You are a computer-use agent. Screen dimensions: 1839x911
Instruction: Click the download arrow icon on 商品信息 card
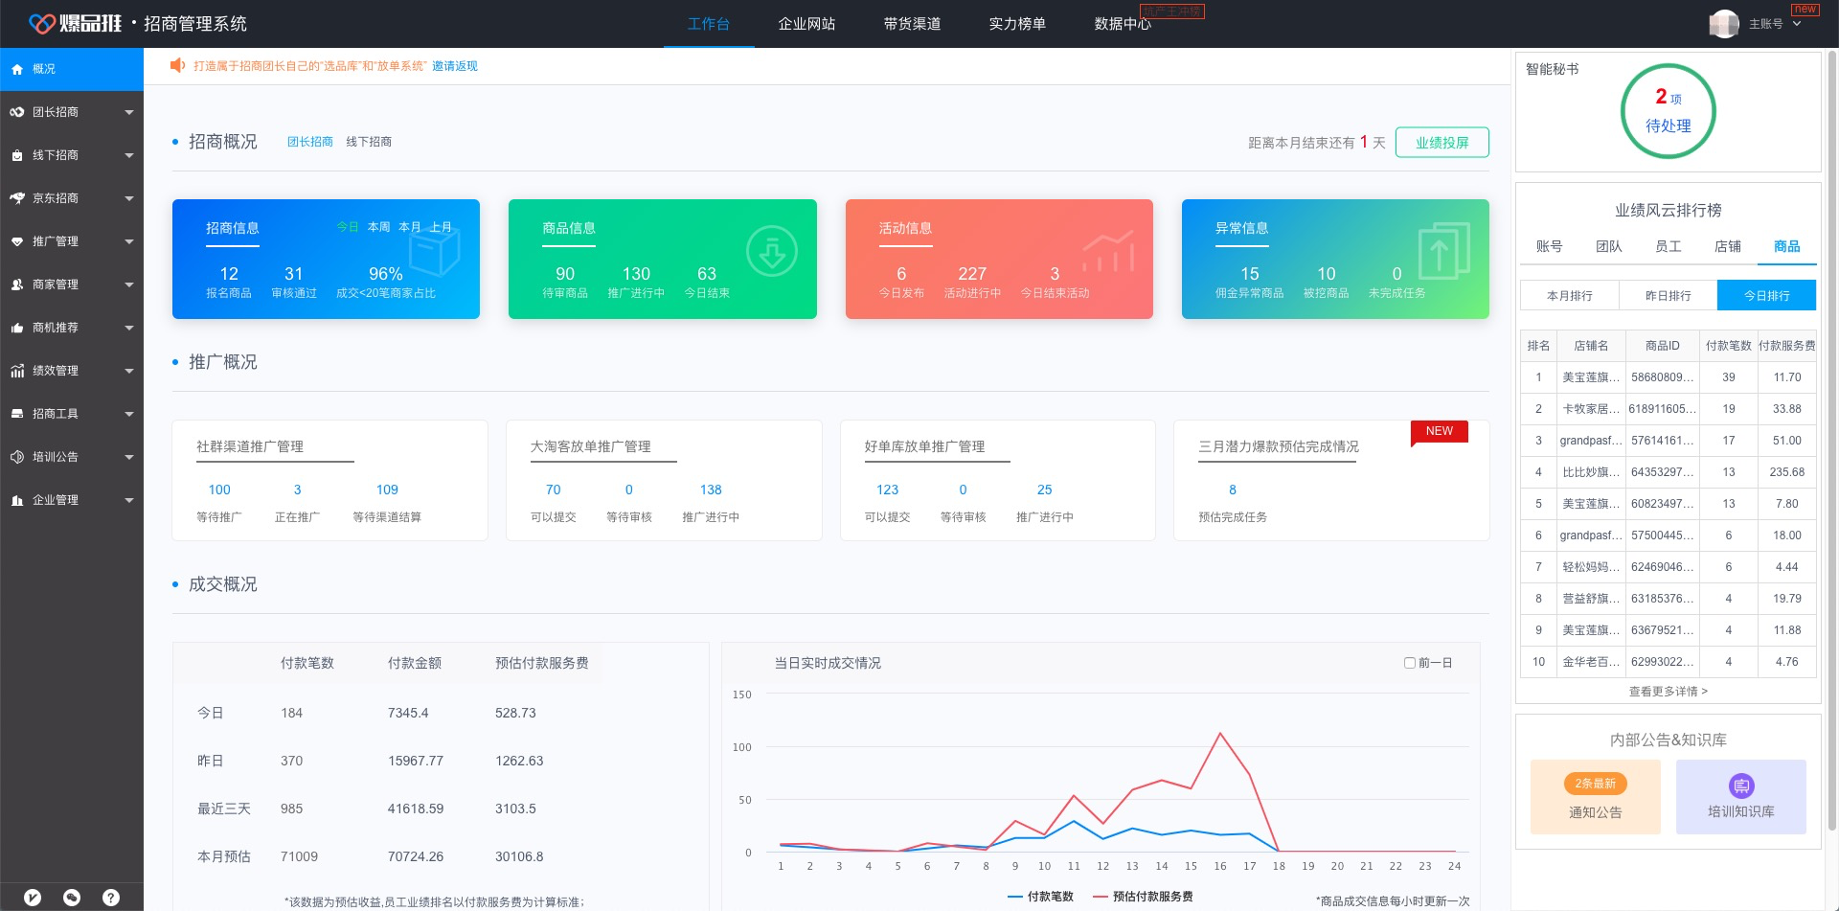point(771,252)
